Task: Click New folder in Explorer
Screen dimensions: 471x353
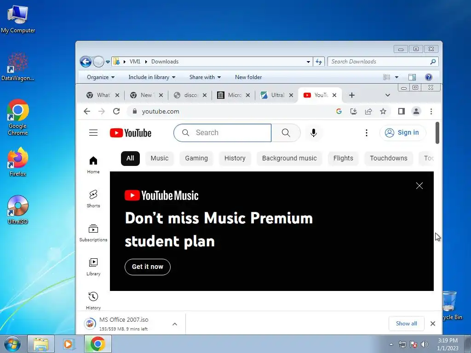Action: 248,77
